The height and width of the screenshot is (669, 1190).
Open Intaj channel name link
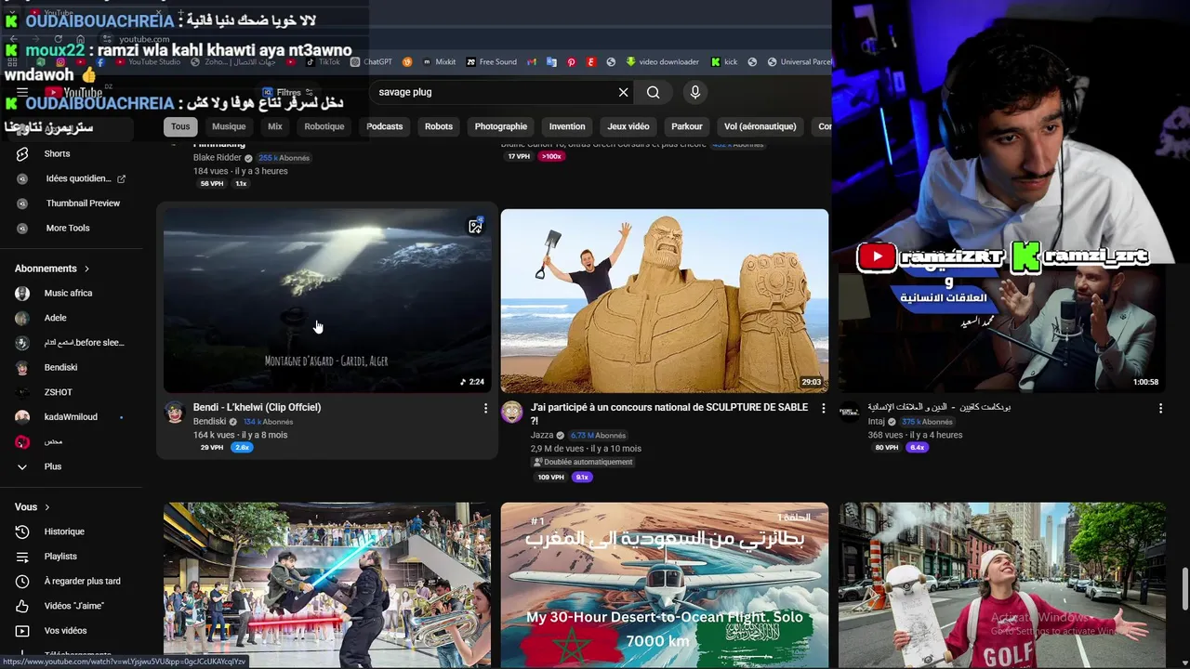(x=877, y=421)
